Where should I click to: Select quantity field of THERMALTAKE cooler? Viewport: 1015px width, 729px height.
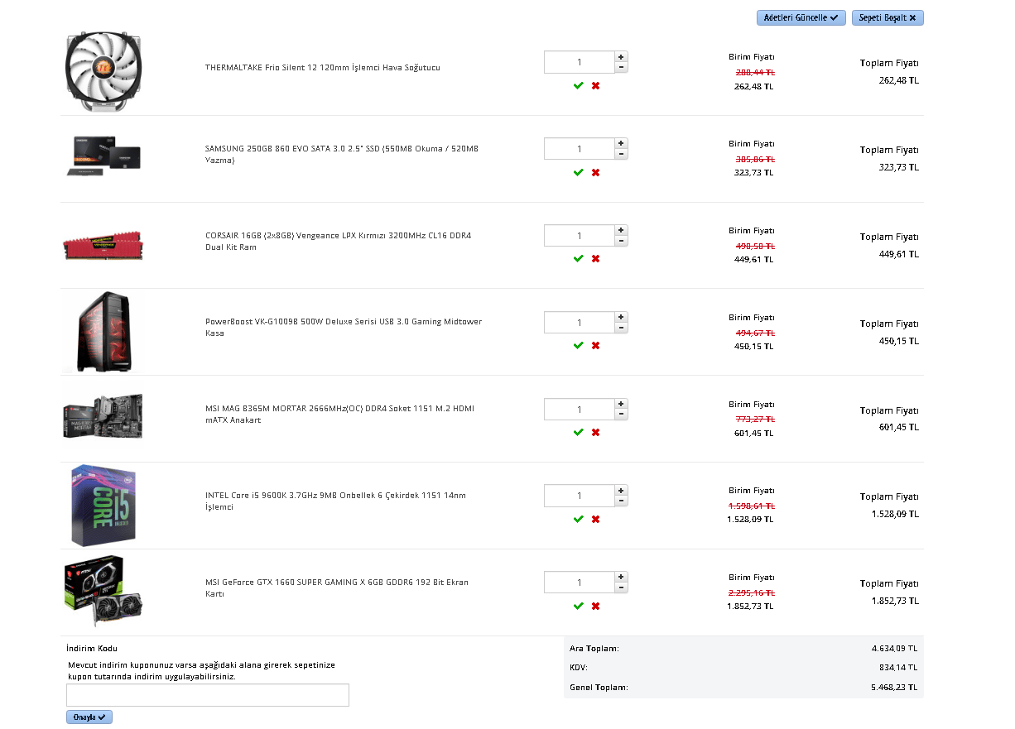point(580,62)
